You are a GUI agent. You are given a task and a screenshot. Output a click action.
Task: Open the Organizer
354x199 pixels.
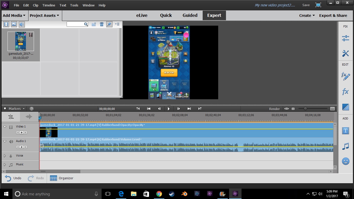[x=61, y=178]
